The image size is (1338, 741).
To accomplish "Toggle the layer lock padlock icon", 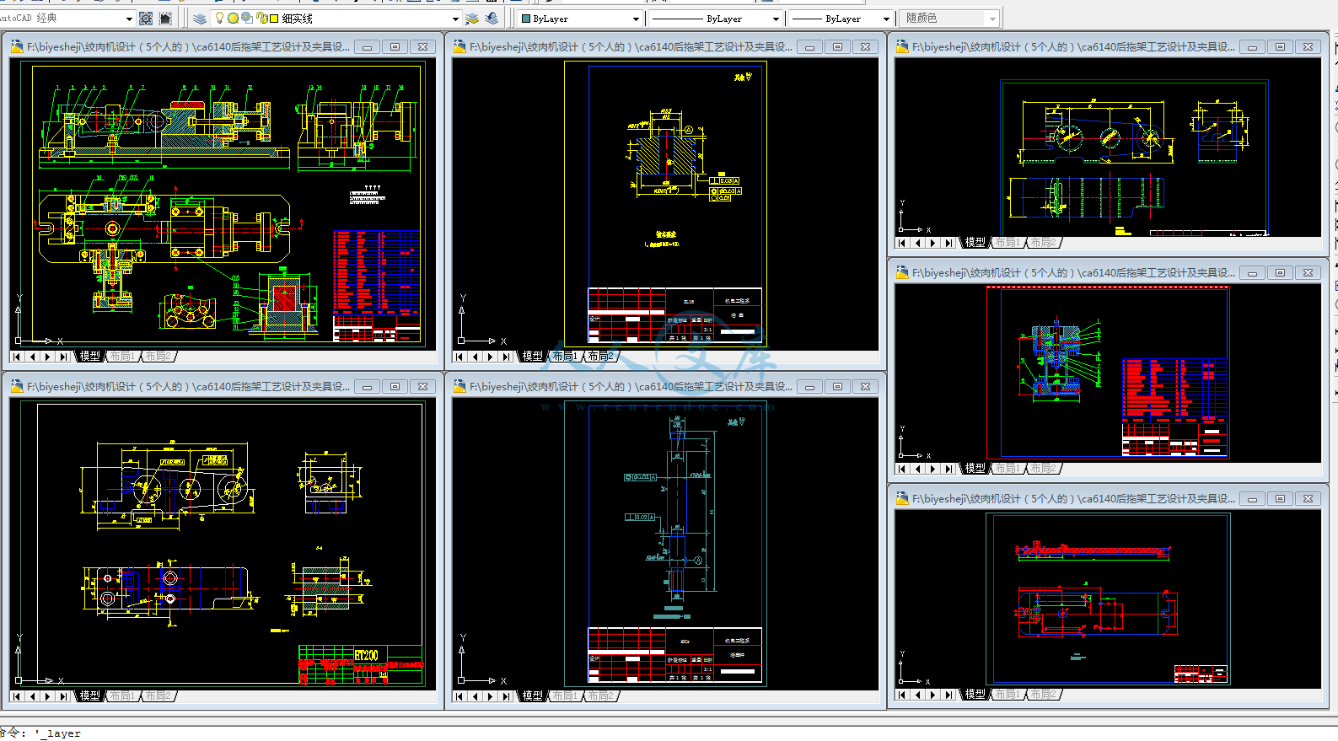I will coord(261,19).
